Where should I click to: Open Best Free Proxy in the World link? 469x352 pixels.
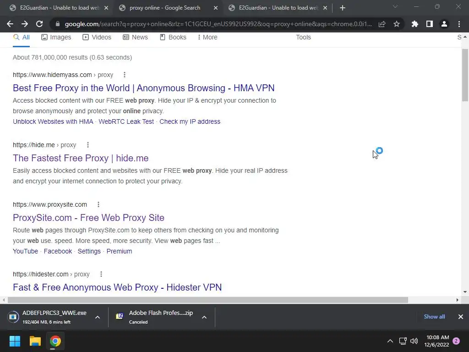[143, 88]
